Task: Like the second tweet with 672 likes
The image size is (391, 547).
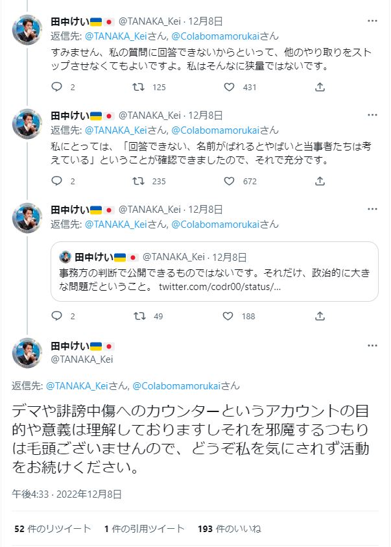Action: click(228, 182)
